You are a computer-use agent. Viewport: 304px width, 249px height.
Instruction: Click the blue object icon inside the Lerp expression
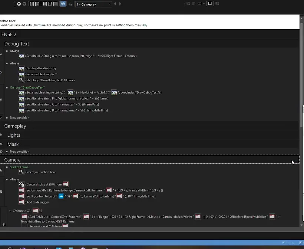(61, 196)
